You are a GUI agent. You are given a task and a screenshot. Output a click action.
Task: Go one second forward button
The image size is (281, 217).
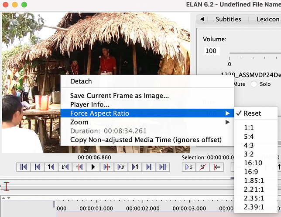click(134, 167)
